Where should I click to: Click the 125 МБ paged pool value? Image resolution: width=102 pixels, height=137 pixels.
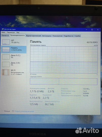pos(34,104)
